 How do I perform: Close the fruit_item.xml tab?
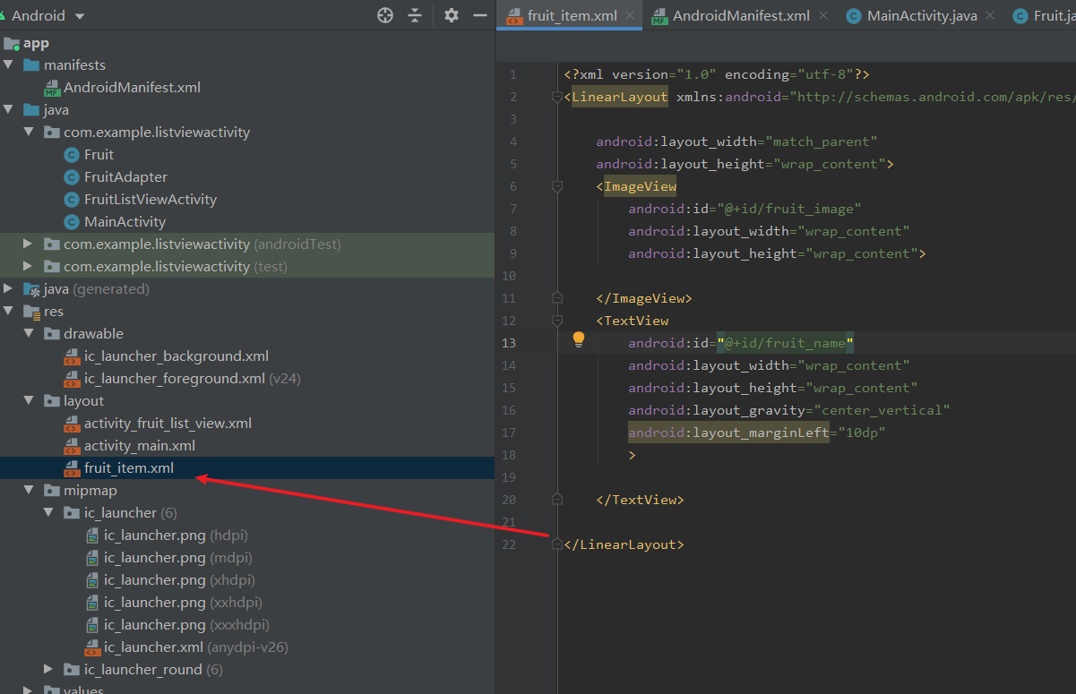coord(630,15)
